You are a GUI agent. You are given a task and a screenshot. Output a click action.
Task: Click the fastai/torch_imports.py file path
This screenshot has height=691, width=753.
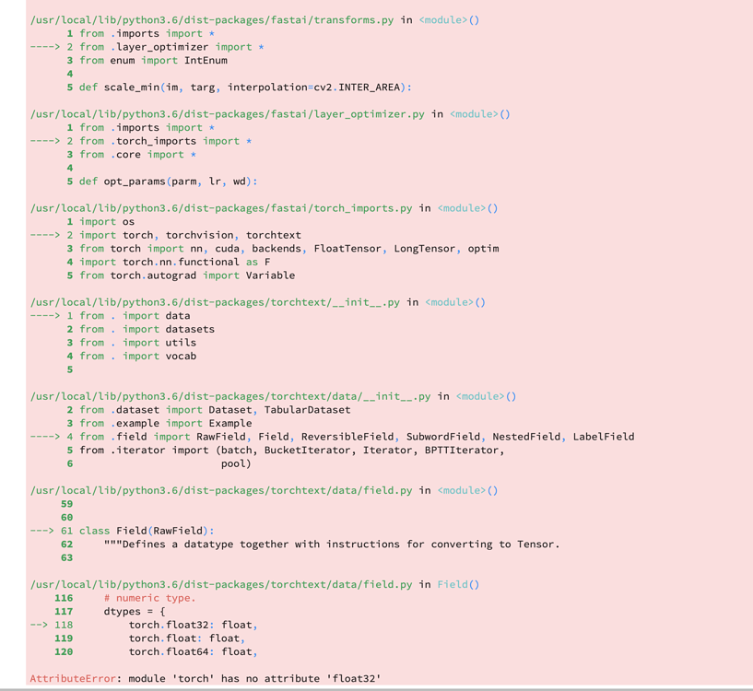(x=221, y=208)
